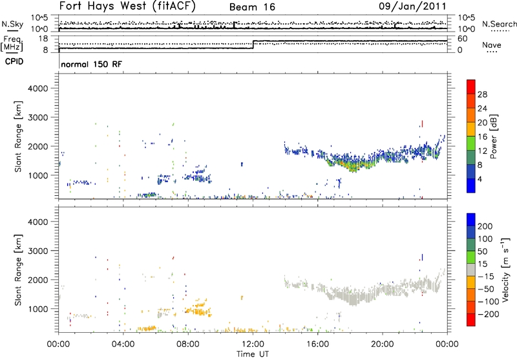Screen dimensions: 517x358
Task: Click the '28' power colorbar value
Action: (482, 94)
